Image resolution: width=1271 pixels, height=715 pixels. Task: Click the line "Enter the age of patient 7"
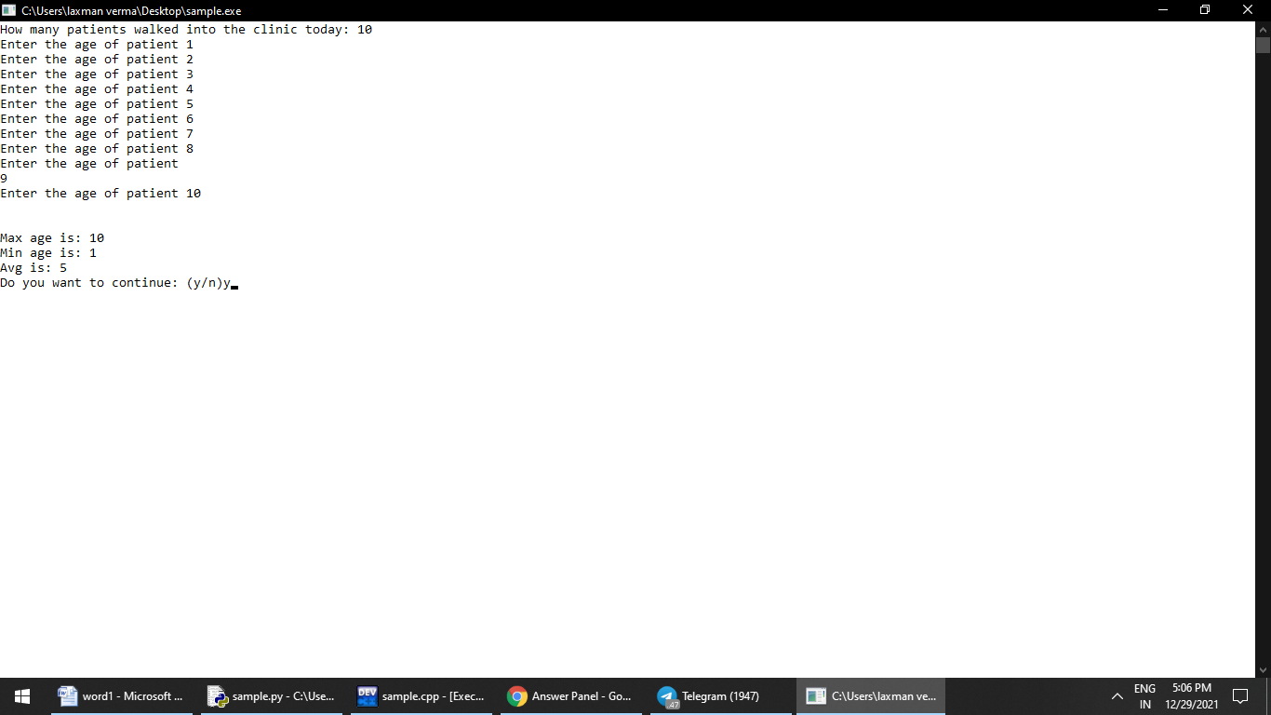pyautogui.click(x=97, y=134)
